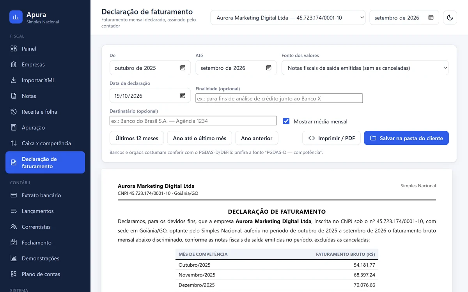Open calendar in header month picker

tap(431, 18)
